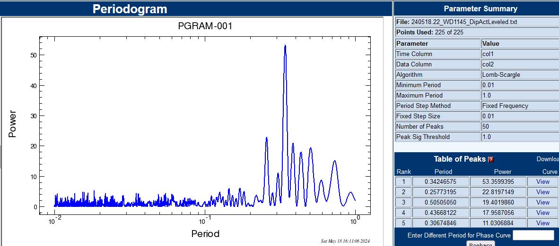Open Table of Peaks help icon
This screenshot has width=559, height=246.
(491, 159)
